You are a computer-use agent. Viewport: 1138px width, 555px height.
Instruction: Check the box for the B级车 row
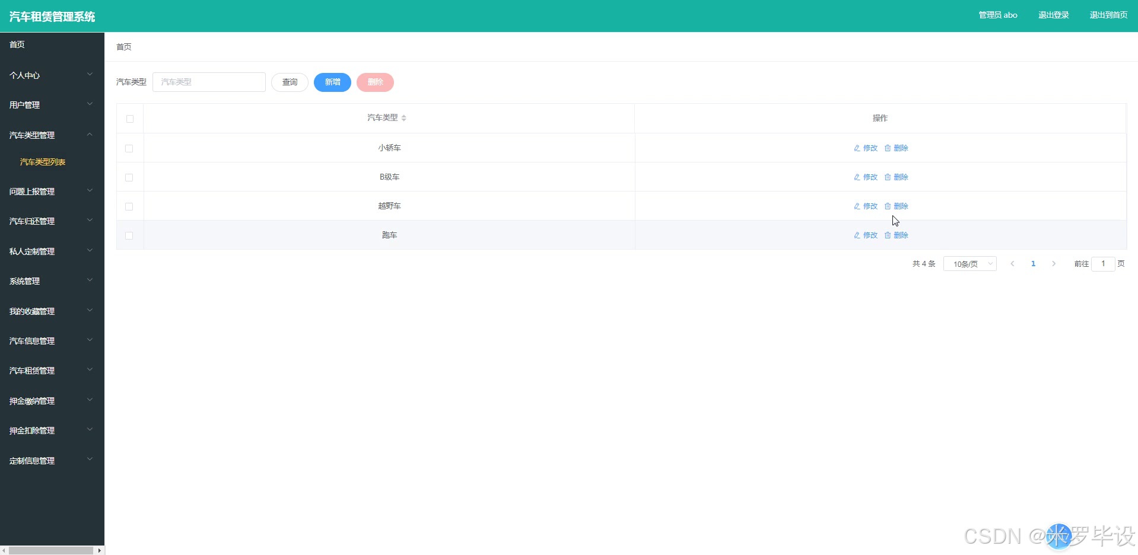coord(129,177)
